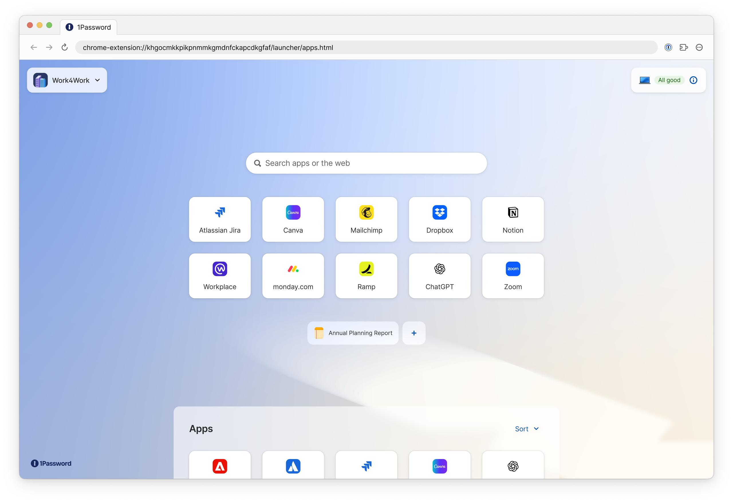Open the Atlassian Jira app tile
The image size is (733, 502).
click(x=220, y=219)
